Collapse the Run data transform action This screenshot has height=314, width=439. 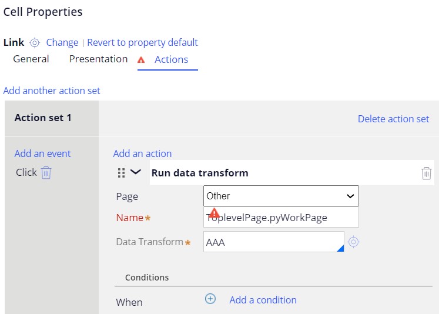(136, 172)
